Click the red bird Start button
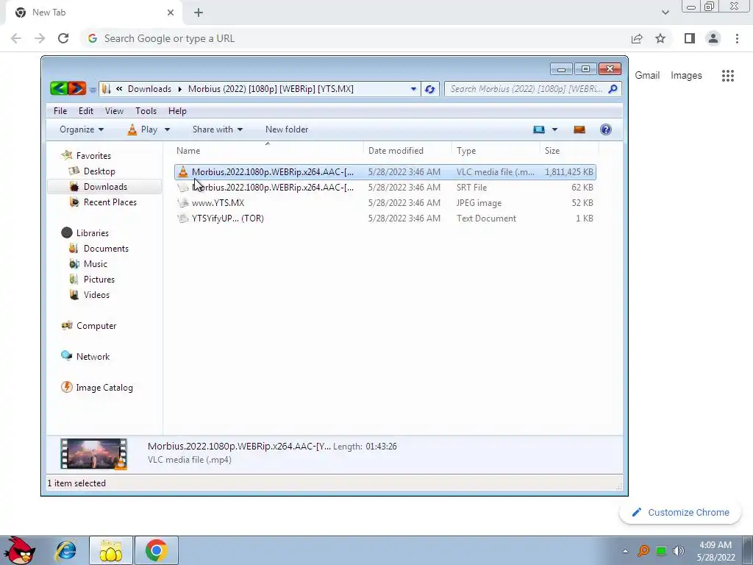 [x=19, y=550]
